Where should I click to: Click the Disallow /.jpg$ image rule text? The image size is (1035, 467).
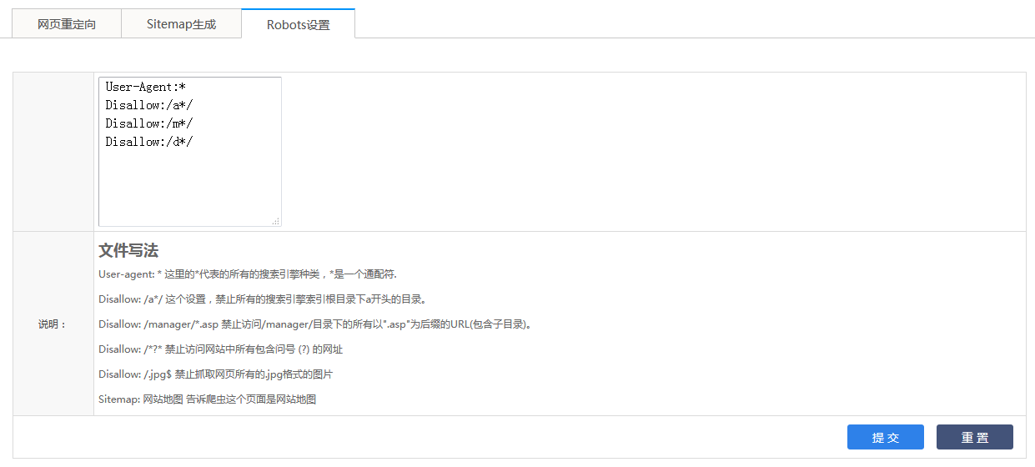215,374
